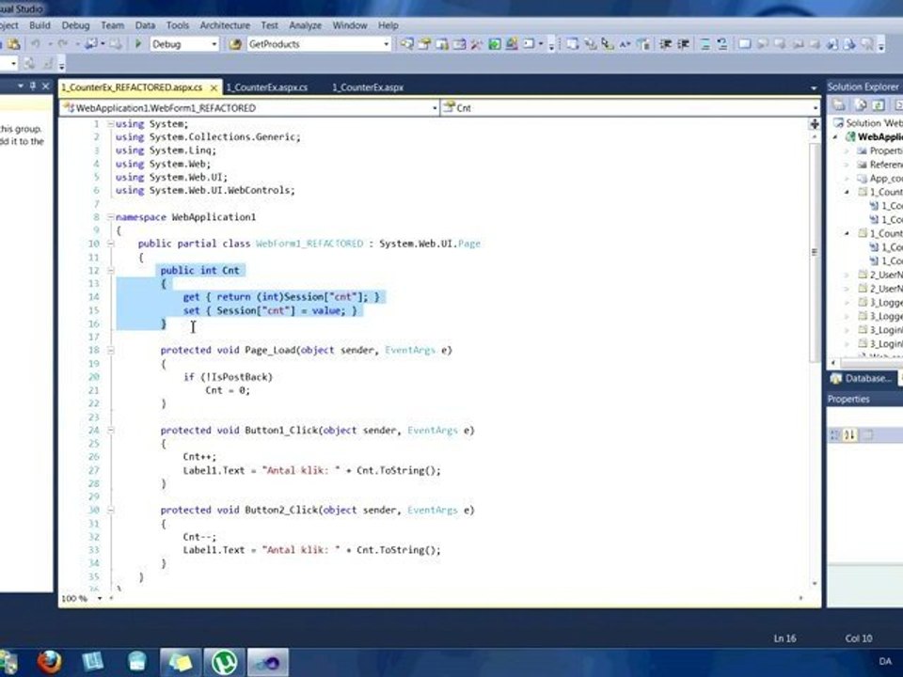The height and width of the screenshot is (677, 903).
Task: Click the Refresh icon in Solution Explorer toolbar
Action: point(878,104)
